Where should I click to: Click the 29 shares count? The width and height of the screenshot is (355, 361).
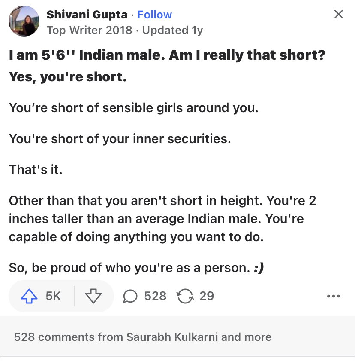click(207, 296)
